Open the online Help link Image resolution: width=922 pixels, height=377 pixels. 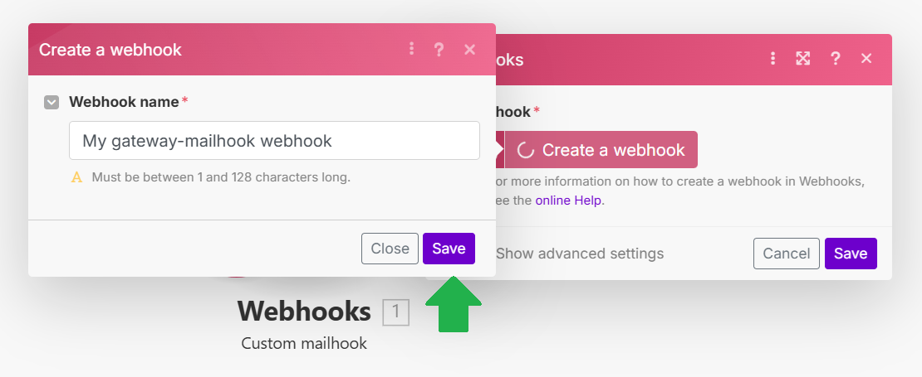(x=568, y=201)
